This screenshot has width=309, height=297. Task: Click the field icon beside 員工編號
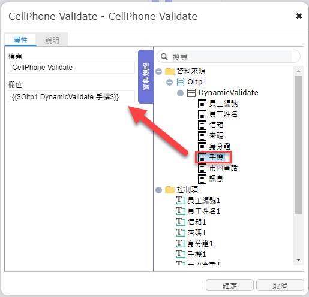(202, 104)
